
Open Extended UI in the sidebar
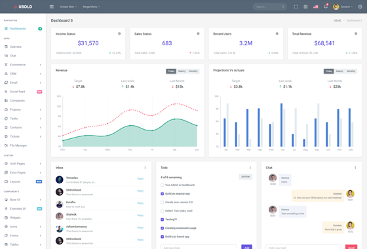pyautogui.click(x=23, y=209)
